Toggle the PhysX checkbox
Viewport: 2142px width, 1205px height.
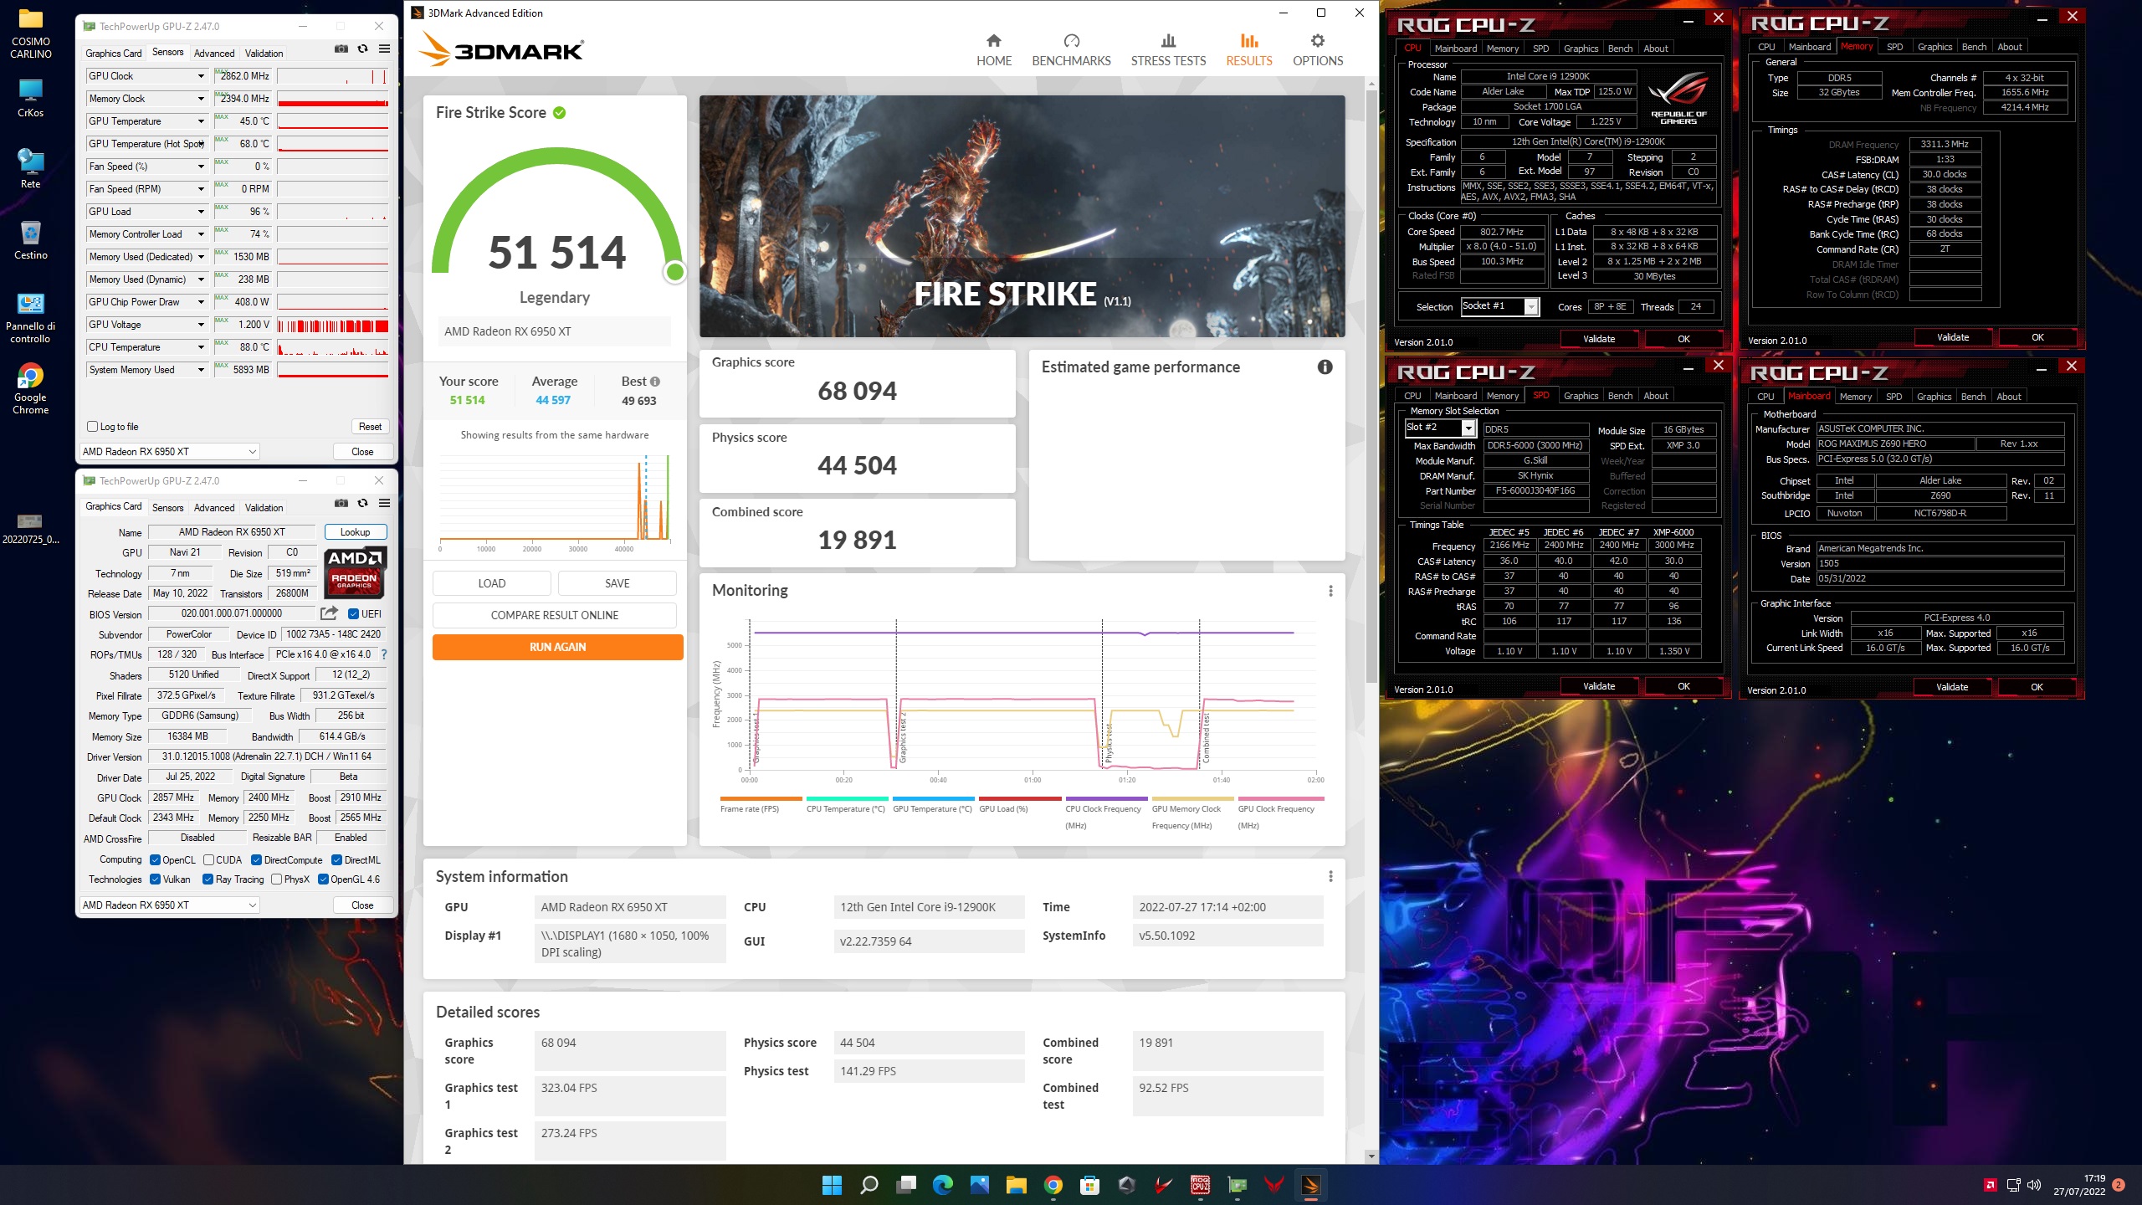[x=276, y=879]
